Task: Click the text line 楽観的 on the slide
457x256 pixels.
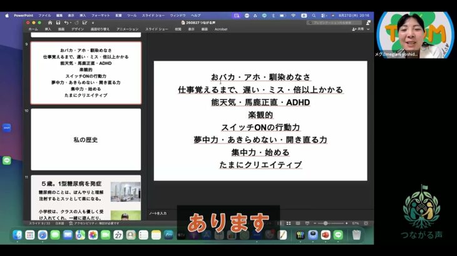Action: tap(260, 115)
